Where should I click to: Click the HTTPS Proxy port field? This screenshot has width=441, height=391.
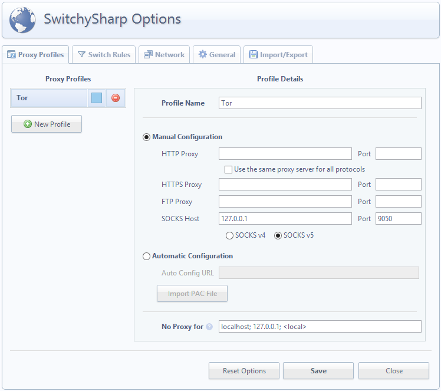tap(398, 184)
